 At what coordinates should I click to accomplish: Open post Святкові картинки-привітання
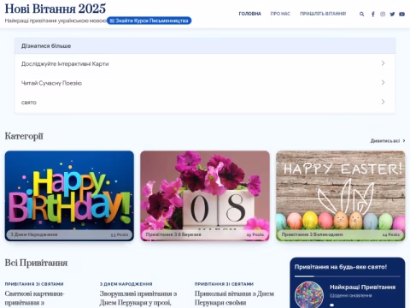pos(34,298)
